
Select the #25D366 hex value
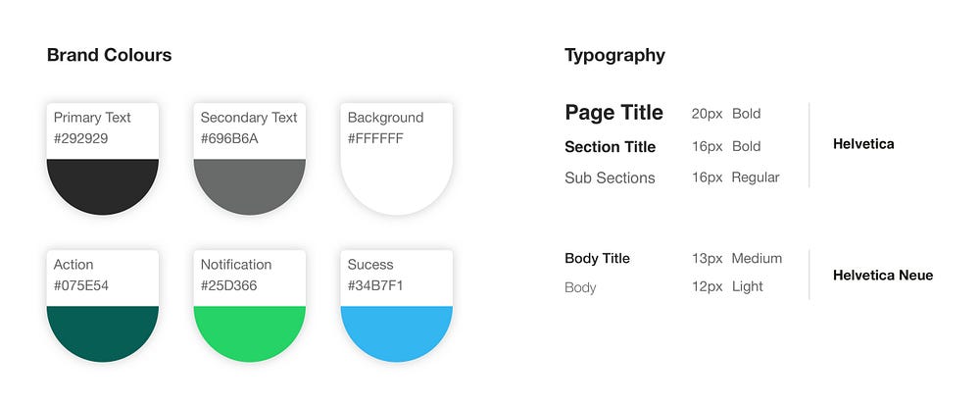(x=229, y=285)
